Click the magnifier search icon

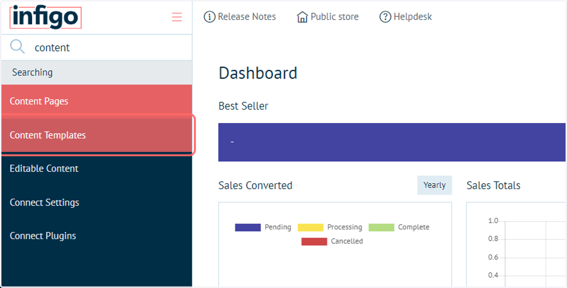[17, 47]
